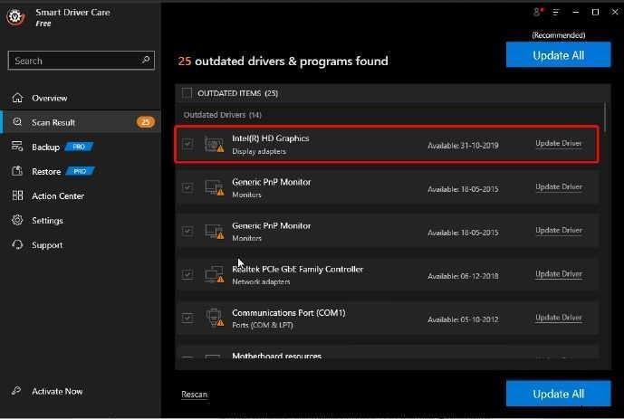
Task: Click Update Driver for Intel(R) HD Graphics
Action: click(558, 144)
